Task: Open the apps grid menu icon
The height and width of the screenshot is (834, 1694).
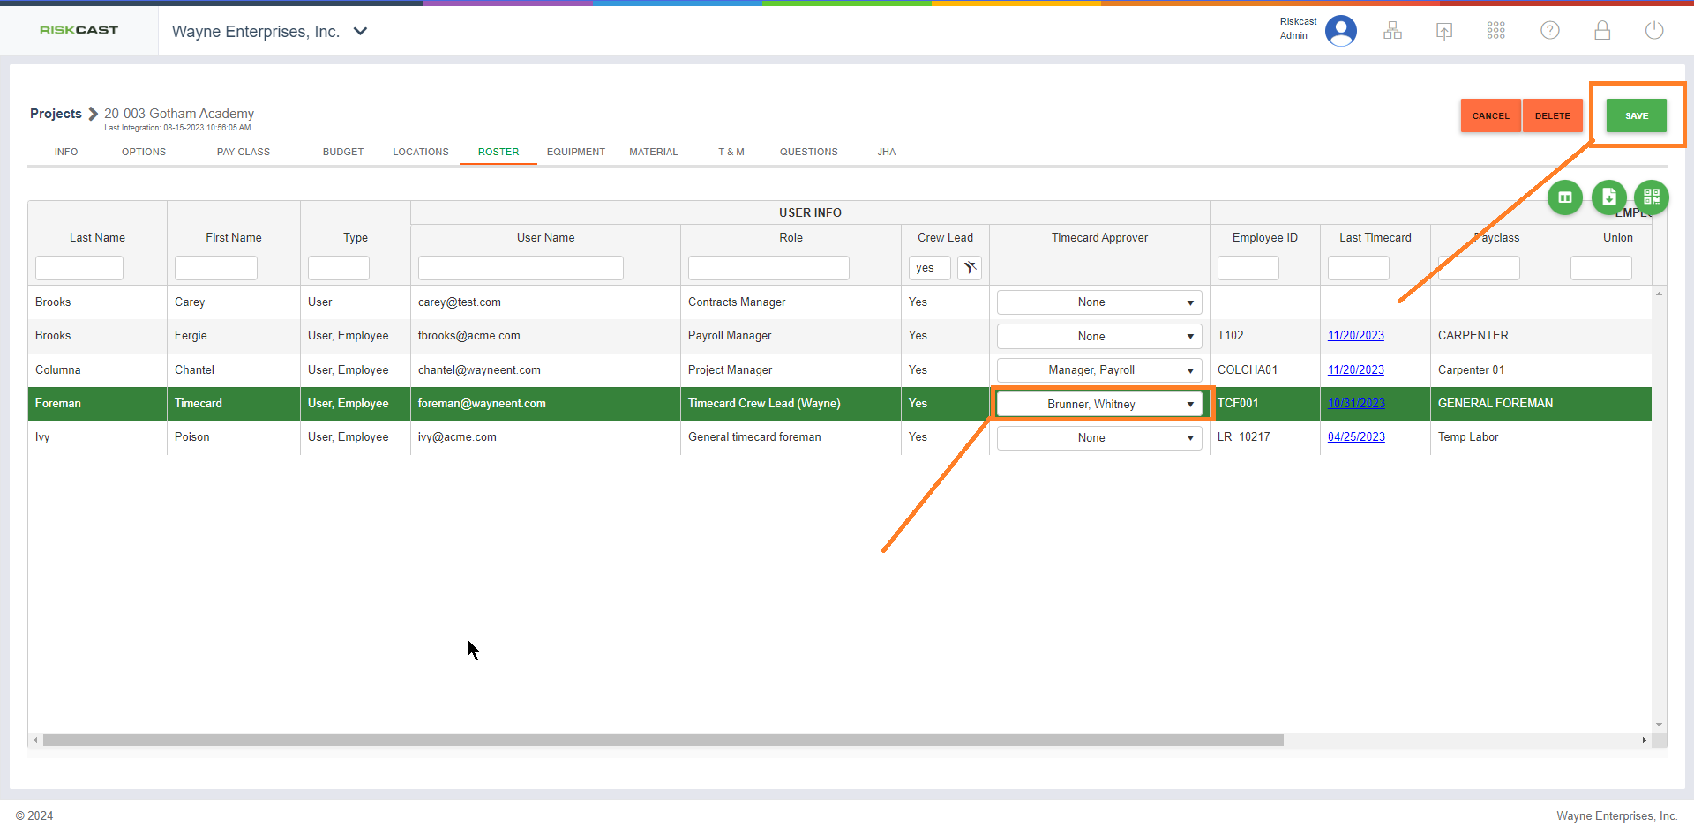Action: pos(1496,31)
